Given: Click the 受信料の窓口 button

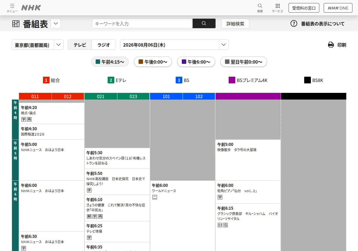Looking at the screenshot, I should pos(304,8).
